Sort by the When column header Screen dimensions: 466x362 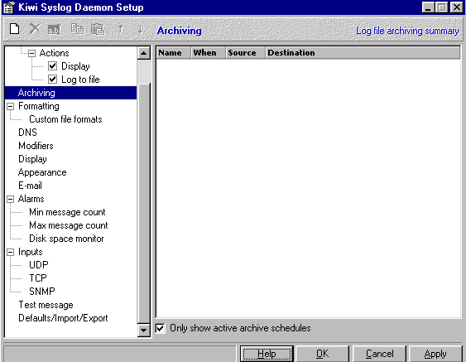tap(208, 53)
